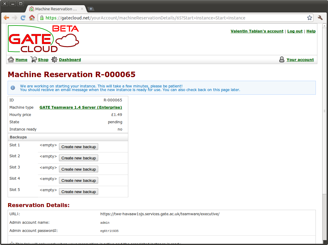Screen dimensions: 328x245
Task: Click the user icon beside Your account
Action: point(282,60)
